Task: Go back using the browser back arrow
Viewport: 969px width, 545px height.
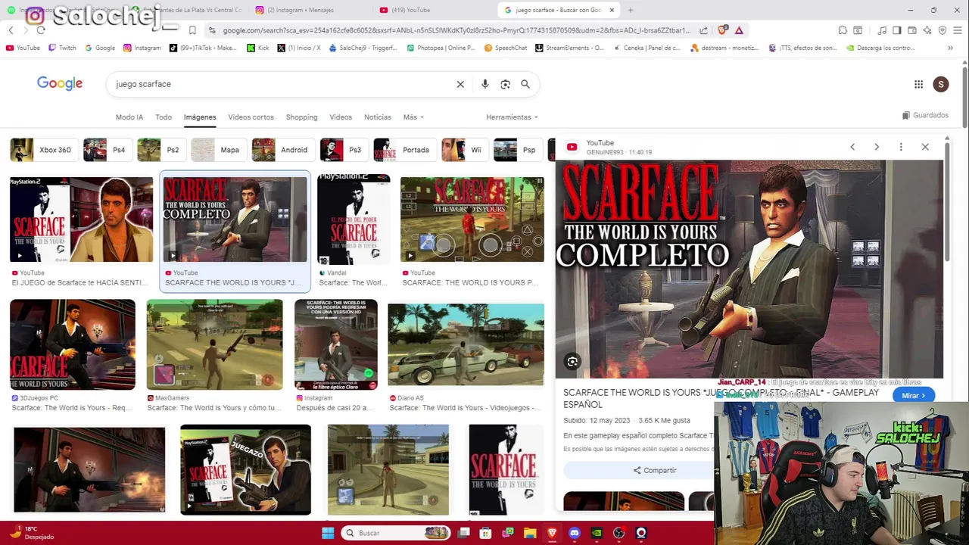Action: tap(11, 30)
